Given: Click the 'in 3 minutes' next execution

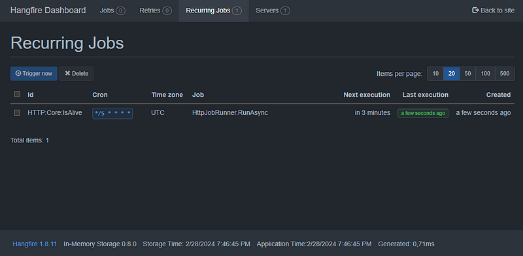Looking at the screenshot, I should 372,113.
